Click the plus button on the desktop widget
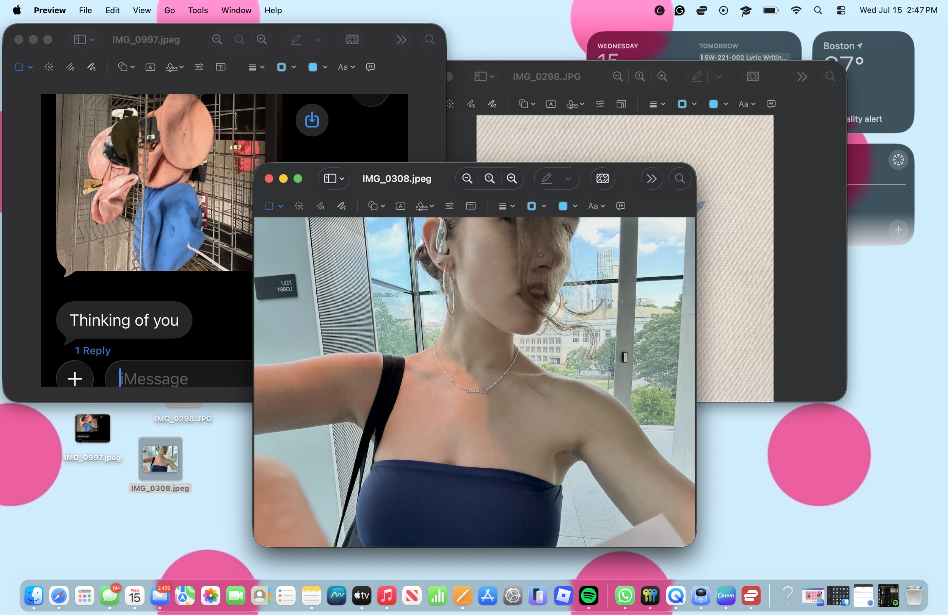The image size is (948, 615). (898, 230)
